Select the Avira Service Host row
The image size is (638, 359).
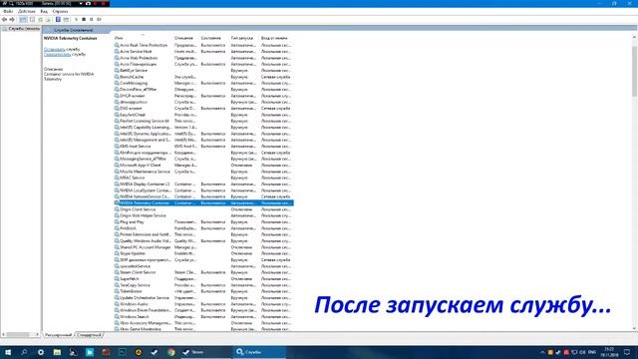[x=203, y=52]
